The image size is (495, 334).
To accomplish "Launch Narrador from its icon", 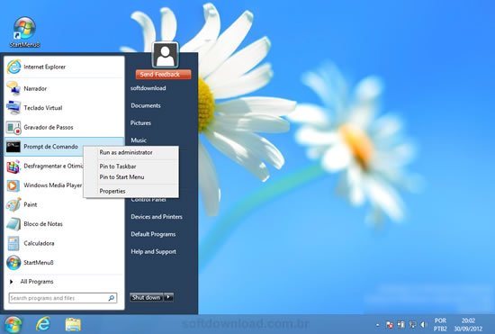I will [x=13, y=88].
